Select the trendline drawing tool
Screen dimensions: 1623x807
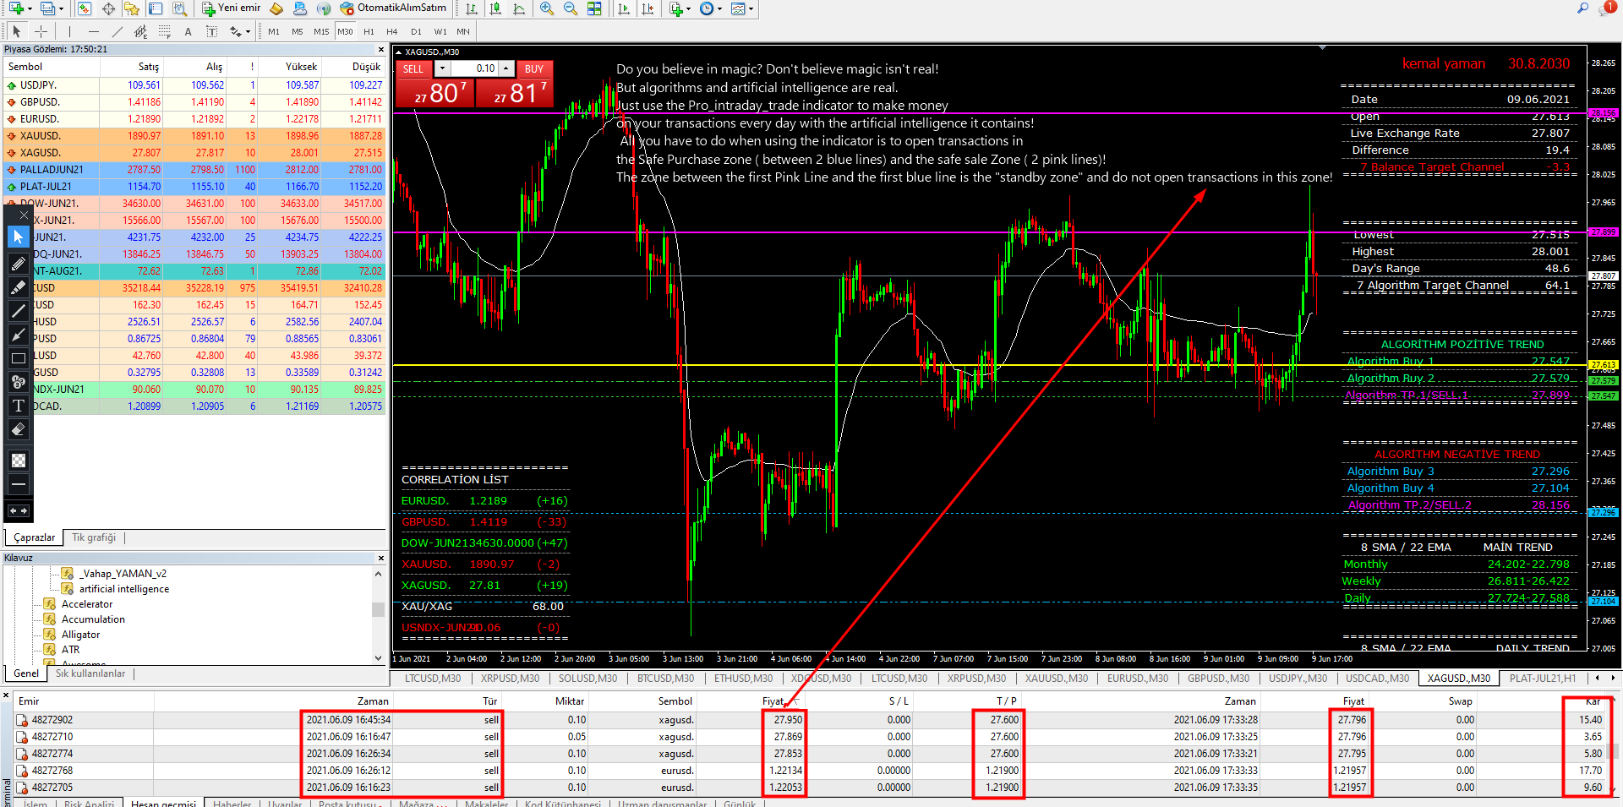coord(117,31)
